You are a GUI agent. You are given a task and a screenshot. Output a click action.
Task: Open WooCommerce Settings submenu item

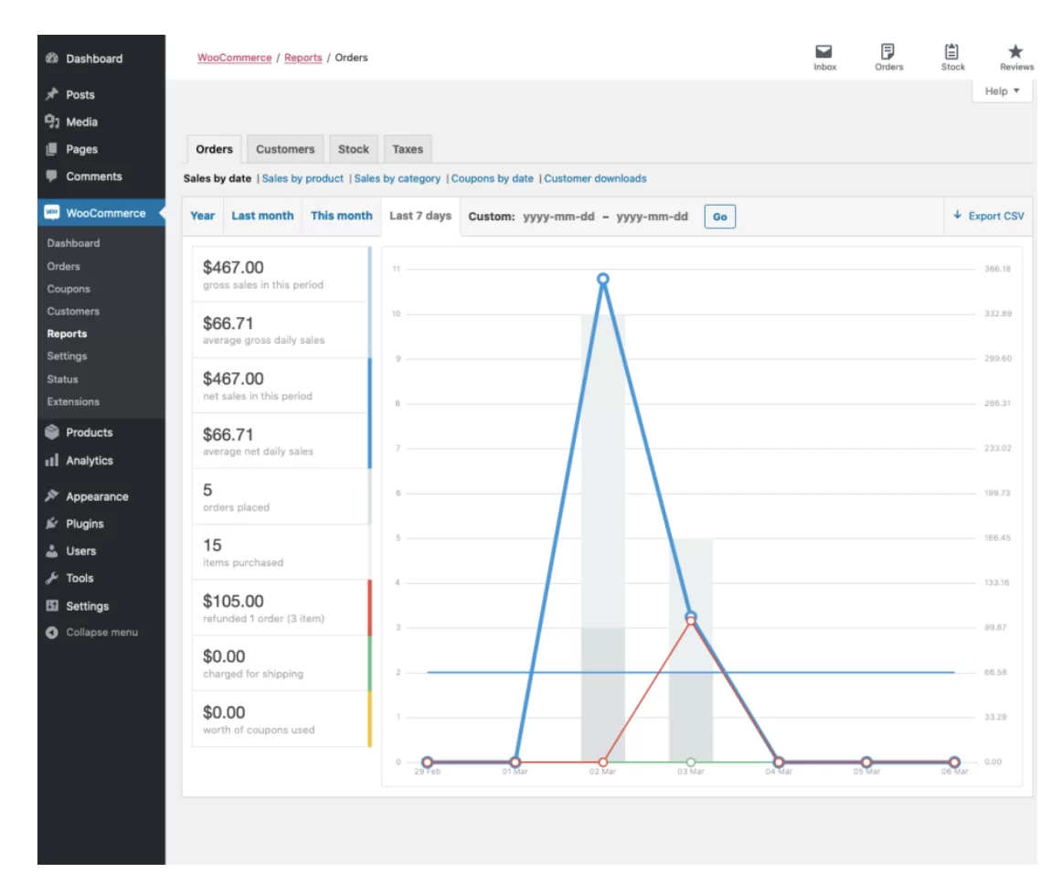coord(67,357)
